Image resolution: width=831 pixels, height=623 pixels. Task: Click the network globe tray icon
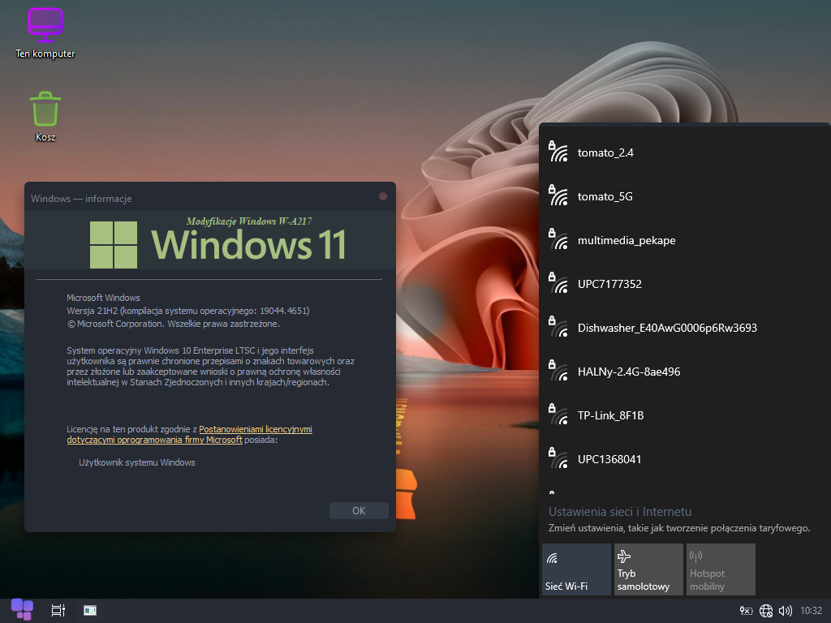coord(766,611)
